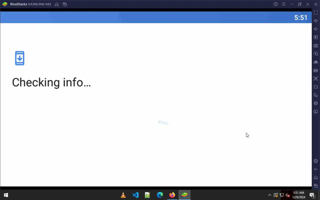Viewport: 320px width, 200px height.
Task: Open VLC media player from taskbar
Action: [x=123, y=195]
